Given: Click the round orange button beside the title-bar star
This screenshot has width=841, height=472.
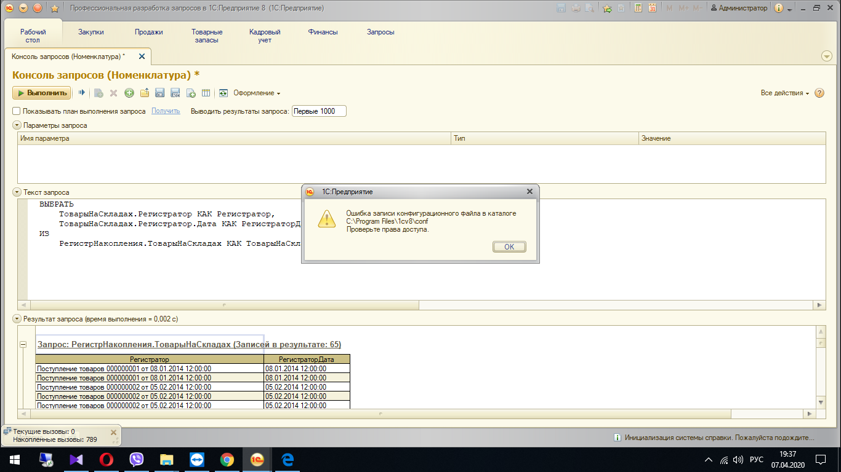Looking at the screenshot, I should pyautogui.click(x=37, y=8).
